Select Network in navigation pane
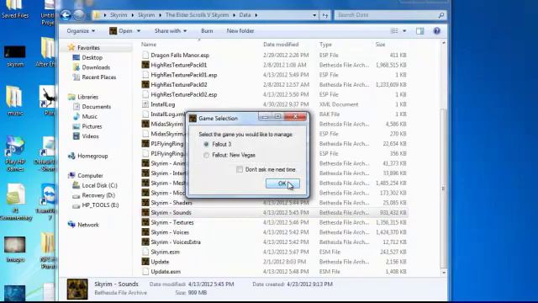The height and width of the screenshot is (303, 538). tap(88, 225)
